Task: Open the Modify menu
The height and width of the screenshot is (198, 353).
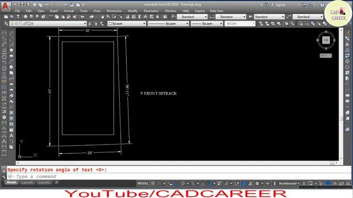Action: (x=132, y=11)
